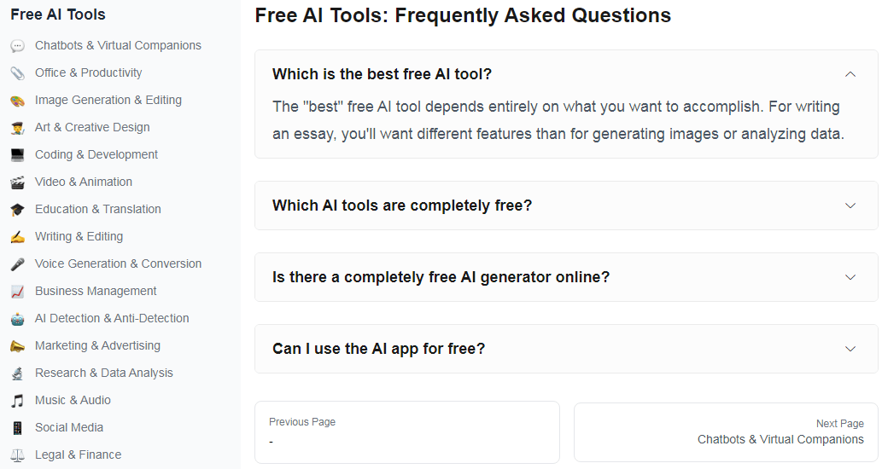Click the scales icon for Legal & Finance

(x=17, y=455)
